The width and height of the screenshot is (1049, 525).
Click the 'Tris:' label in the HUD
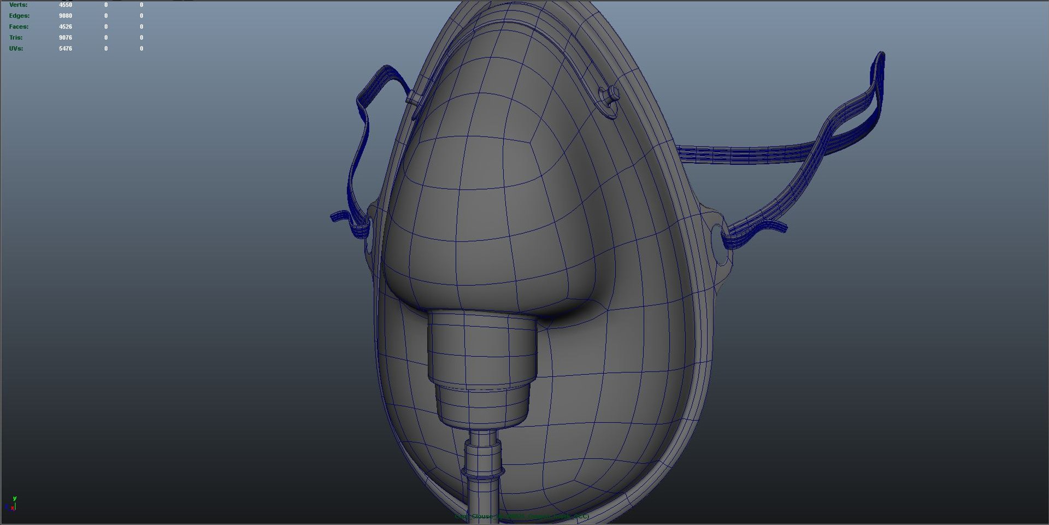tap(16, 38)
